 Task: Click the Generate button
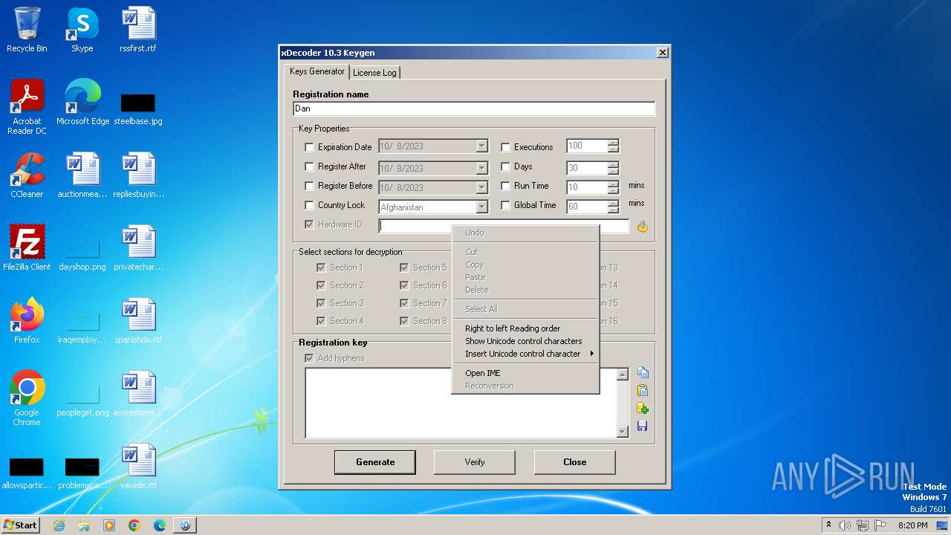pos(375,462)
